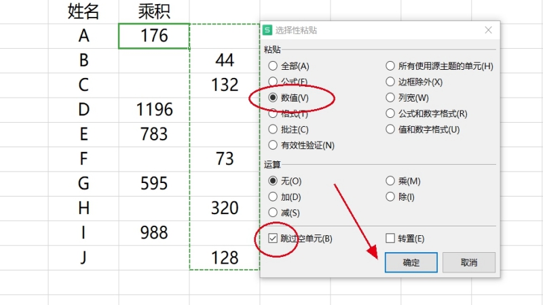Close the 选择性粘贴 dialog with X
Screen dimensions: 543x305
coord(488,30)
